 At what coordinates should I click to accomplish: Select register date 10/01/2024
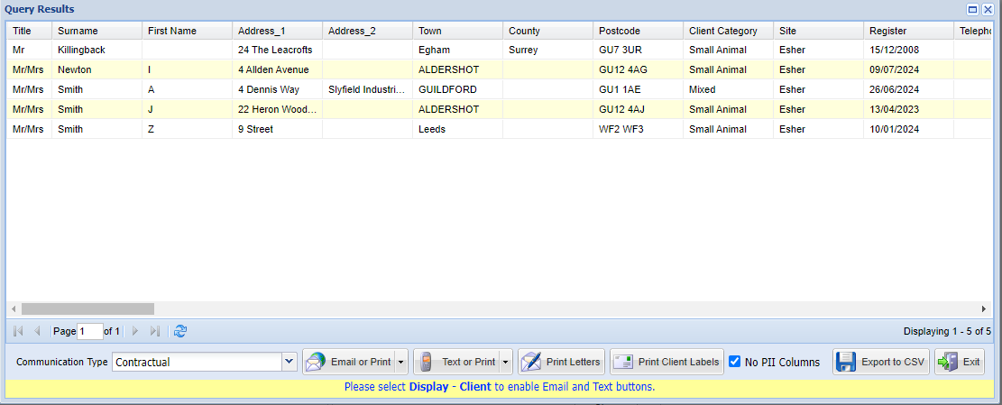[x=908, y=129]
